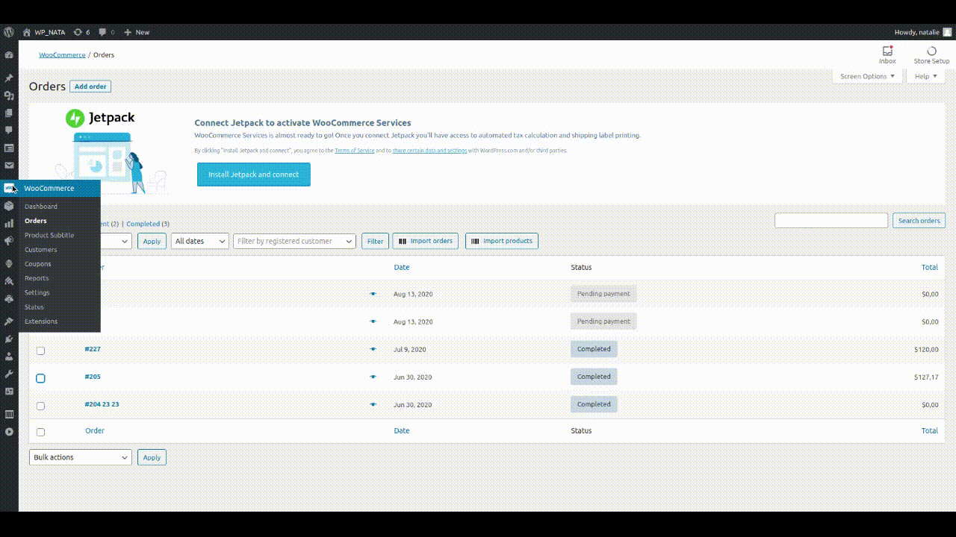Viewport: 956px width, 537px height.
Task: Open the All dates dropdown
Action: [199, 241]
